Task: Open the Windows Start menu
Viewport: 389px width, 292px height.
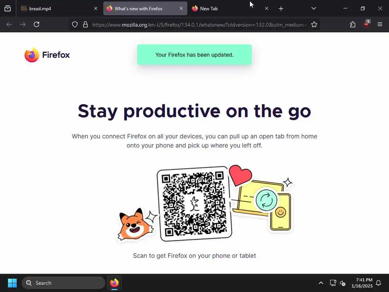Action: pyautogui.click(x=12, y=283)
